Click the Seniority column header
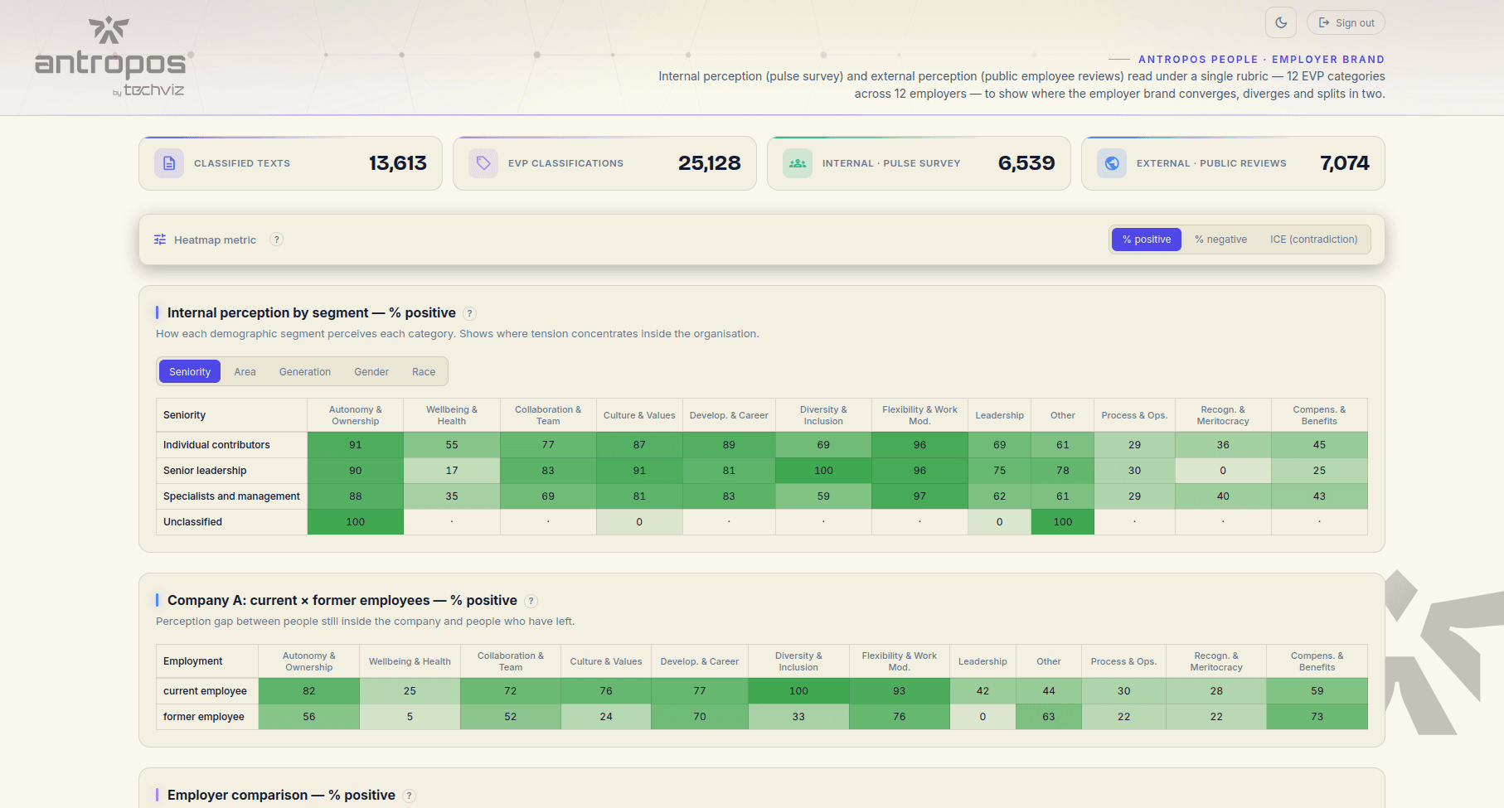The height and width of the screenshot is (808, 1504). click(x=231, y=415)
